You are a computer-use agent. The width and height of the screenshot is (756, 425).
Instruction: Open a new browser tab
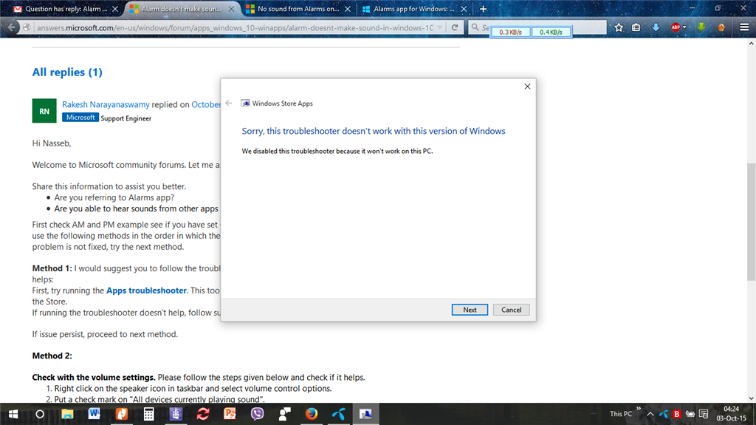click(483, 9)
